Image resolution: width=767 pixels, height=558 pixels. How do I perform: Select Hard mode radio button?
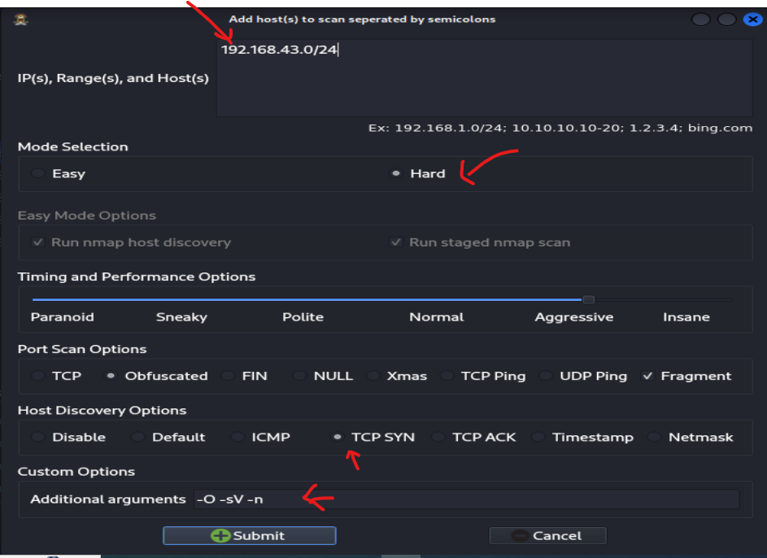(396, 173)
